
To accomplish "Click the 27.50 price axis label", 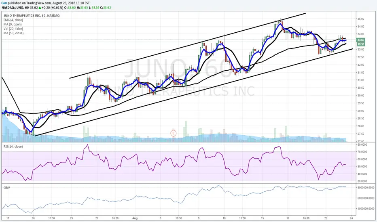I will (x=361, y=134).
